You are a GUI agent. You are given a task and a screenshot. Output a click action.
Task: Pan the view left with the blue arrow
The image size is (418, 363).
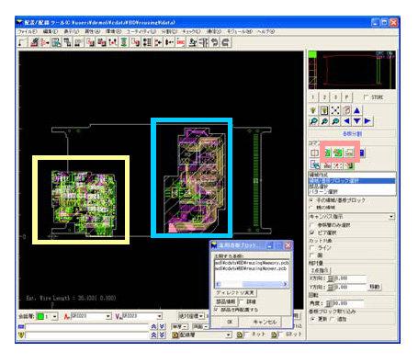click(346, 121)
